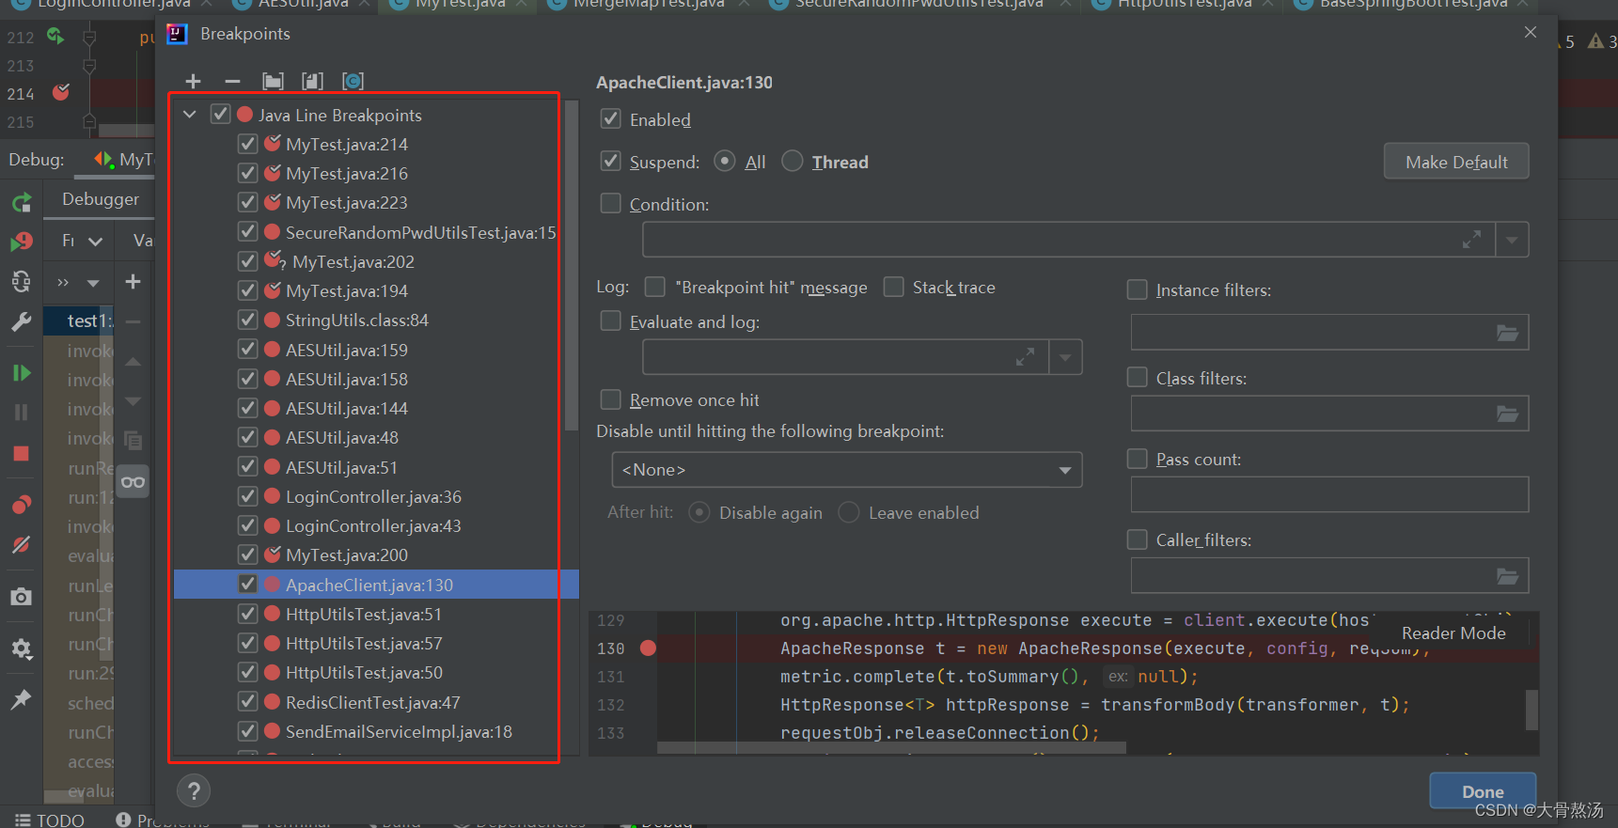Stop the debug session with red square
Viewport: 1618px width, 828px height.
coord(22,454)
